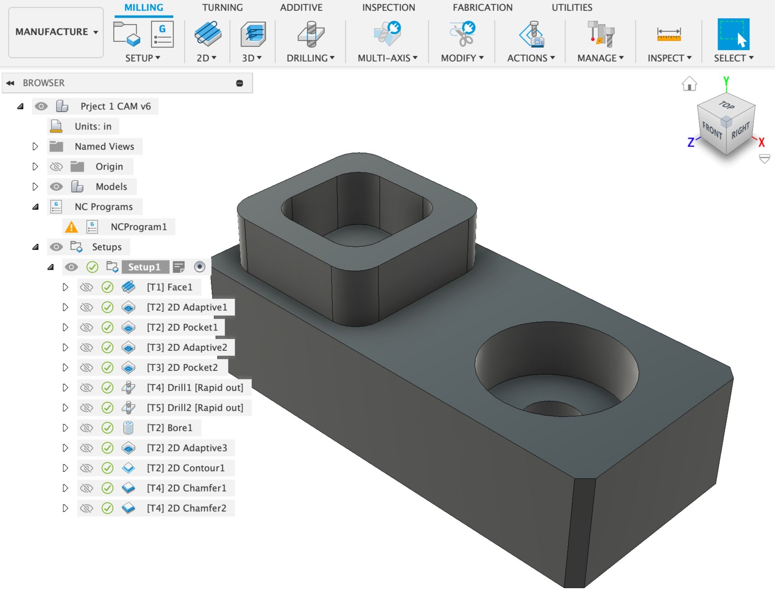Switch to the MILLING tab
This screenshot has height=597, width=775.
144,8
